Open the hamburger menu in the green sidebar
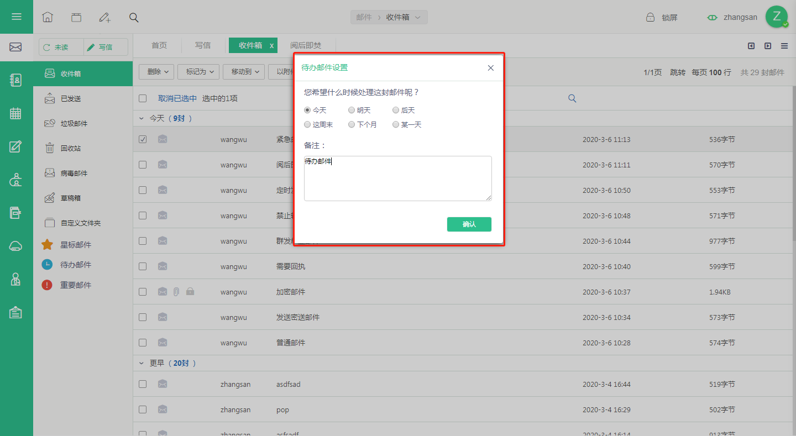Image resolution: width=796 pixels, height=436 pixels. (x=17, y=17)
